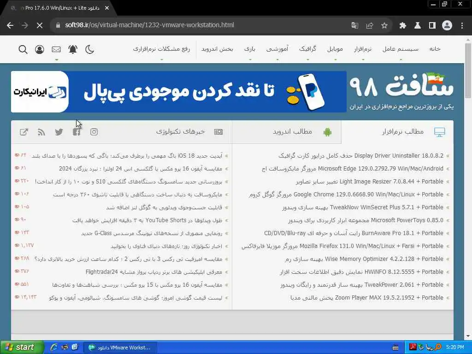Viewport: 472px width, 354px height.
Task: Open Chrome Labs flask icon
Action: tap(417, 26)
